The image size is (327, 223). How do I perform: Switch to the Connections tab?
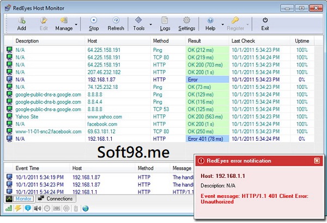(56, 198)
